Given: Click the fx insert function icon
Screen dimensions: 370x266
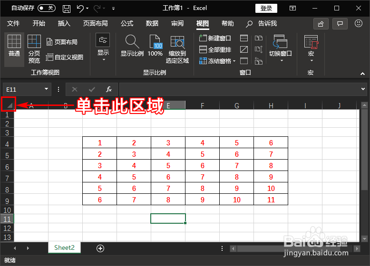Looking at the screenshot, I should 109,89.
